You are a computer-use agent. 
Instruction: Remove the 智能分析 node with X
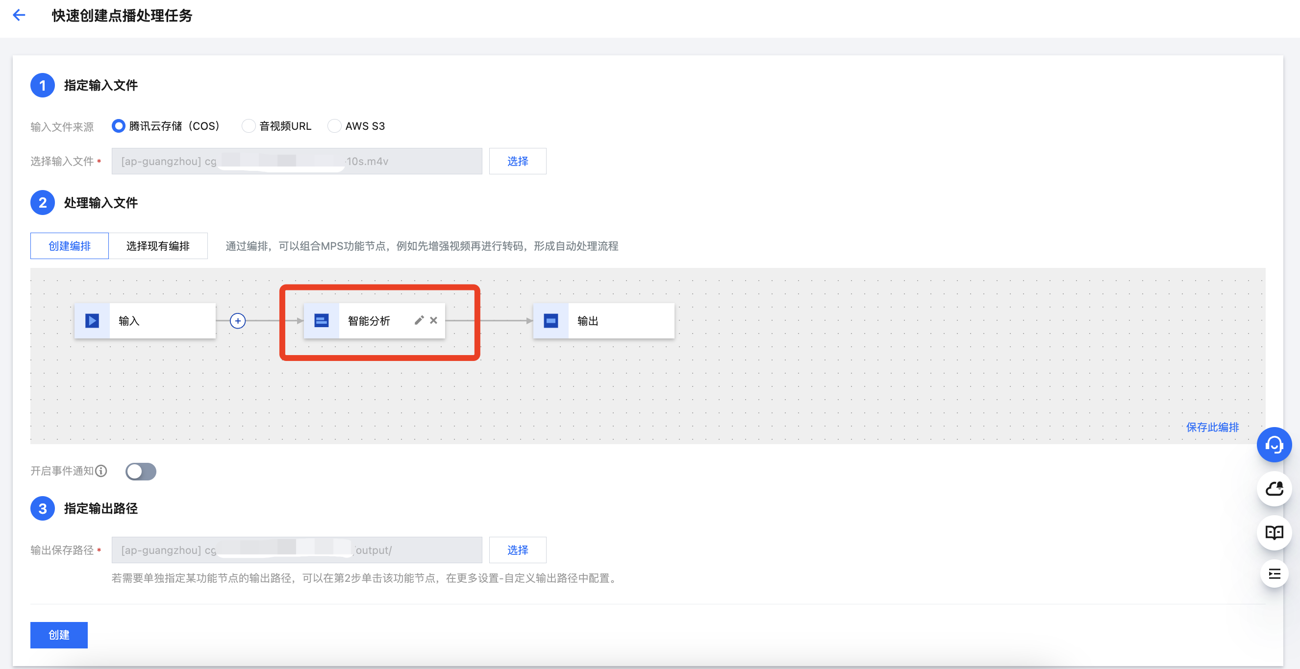[433, 320]
